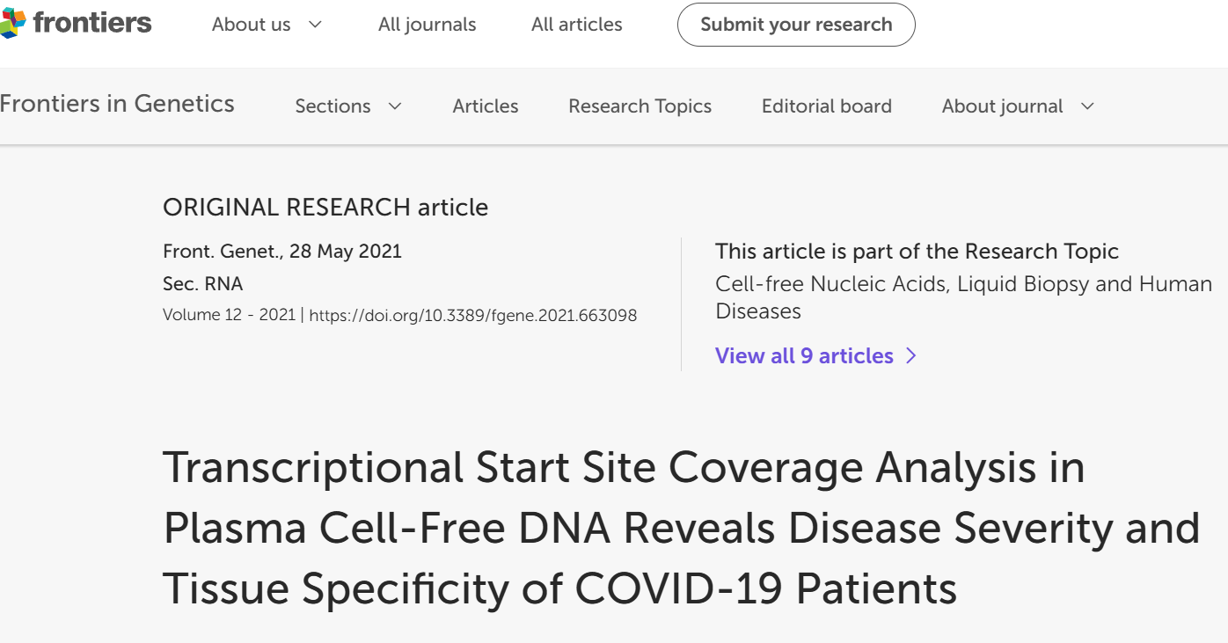Follow the article DOI link
The width and height of the screenshot is (1228, 643).
[x=473, y=315]
